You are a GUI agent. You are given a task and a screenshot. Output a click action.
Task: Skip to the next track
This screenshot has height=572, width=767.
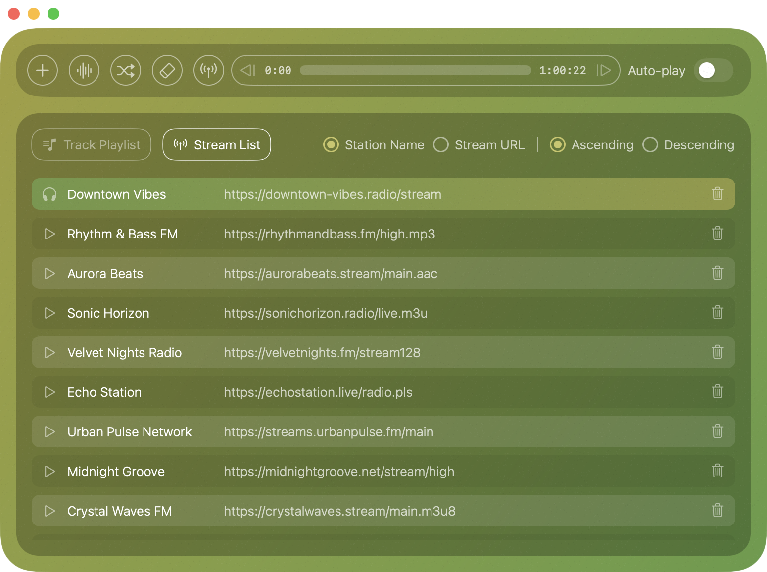pos(604,70)
